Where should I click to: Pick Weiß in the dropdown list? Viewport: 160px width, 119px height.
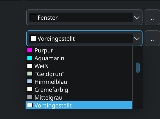pos(41,66)
